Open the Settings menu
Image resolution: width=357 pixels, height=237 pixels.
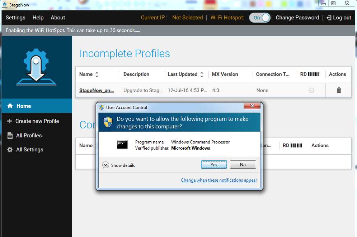pyautogui.click(x=15, y=18)
